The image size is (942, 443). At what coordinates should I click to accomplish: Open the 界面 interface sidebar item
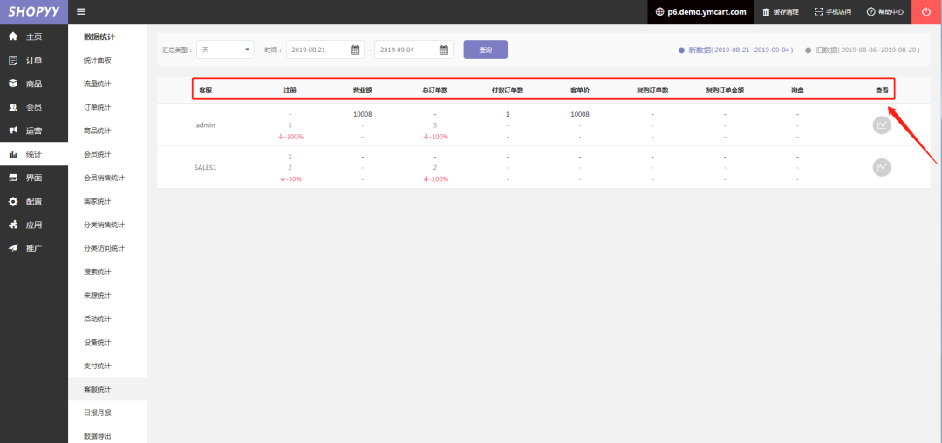(34, 178)
